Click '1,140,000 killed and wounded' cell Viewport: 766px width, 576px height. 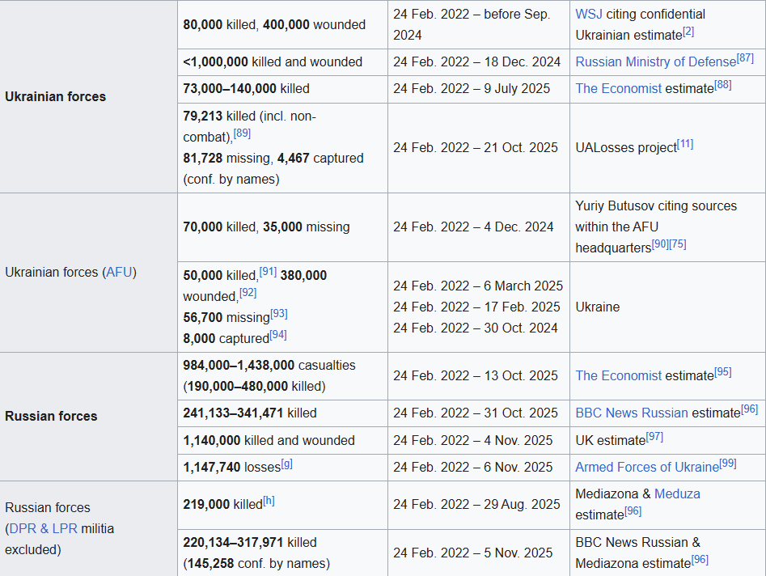click(283, 441)
